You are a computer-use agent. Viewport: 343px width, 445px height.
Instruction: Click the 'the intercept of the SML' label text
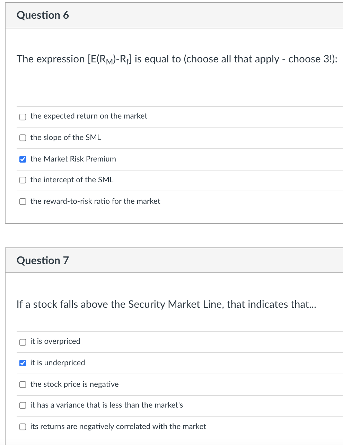pos(72,180)
